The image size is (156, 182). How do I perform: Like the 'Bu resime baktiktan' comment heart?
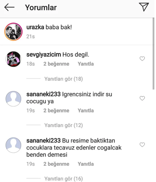pyautogui.click(x=142, y=145)
